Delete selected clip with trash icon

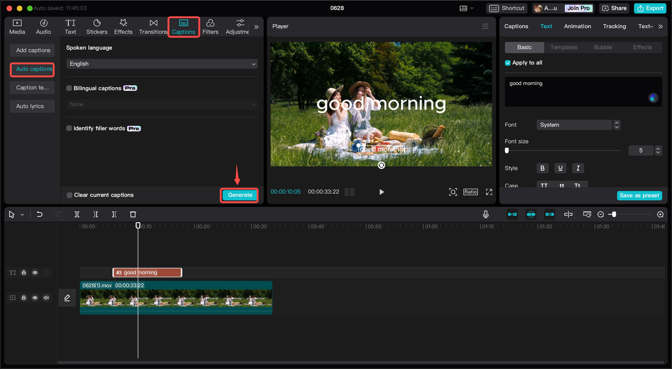click(x=133, y=214)
